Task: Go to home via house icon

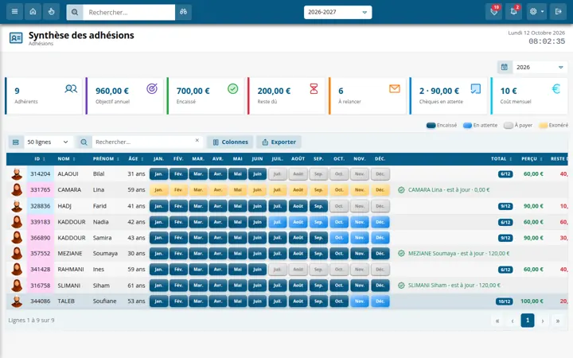Action: point(33,12)
